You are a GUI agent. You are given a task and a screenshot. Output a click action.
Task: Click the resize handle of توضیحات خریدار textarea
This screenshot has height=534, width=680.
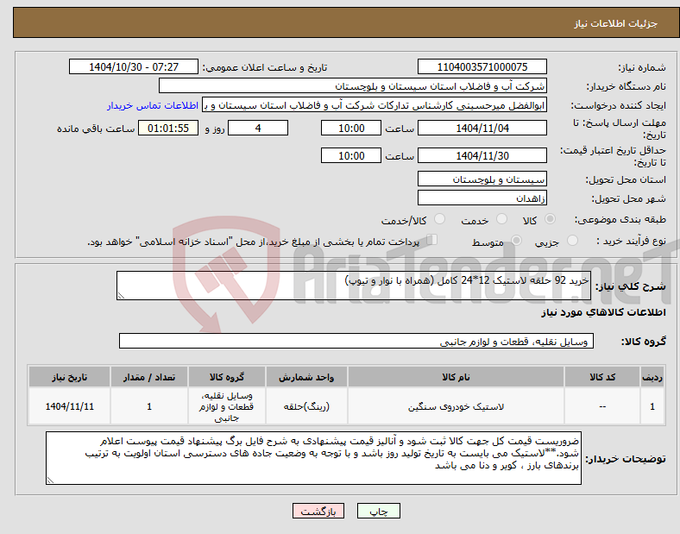tap(50, 481)
